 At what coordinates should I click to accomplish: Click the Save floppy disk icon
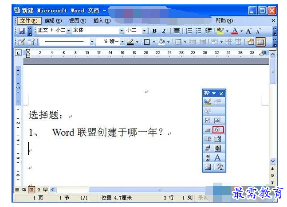[x=22, y=31]
